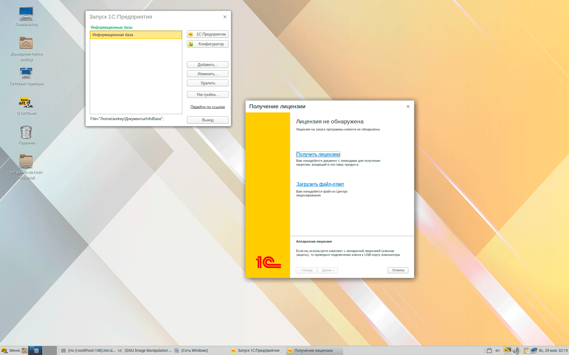Open загрузки на host-148.local folder icon
The image size is (569, 355).
(26, 161)
